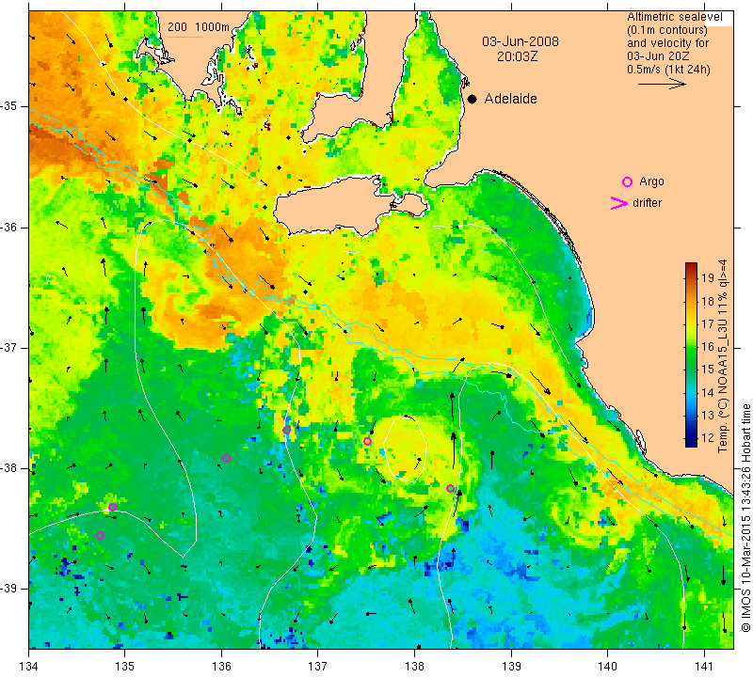Click the Argo legend circle symbol
The width and height of the screenshot is (753, 677).
coord(627,181)
